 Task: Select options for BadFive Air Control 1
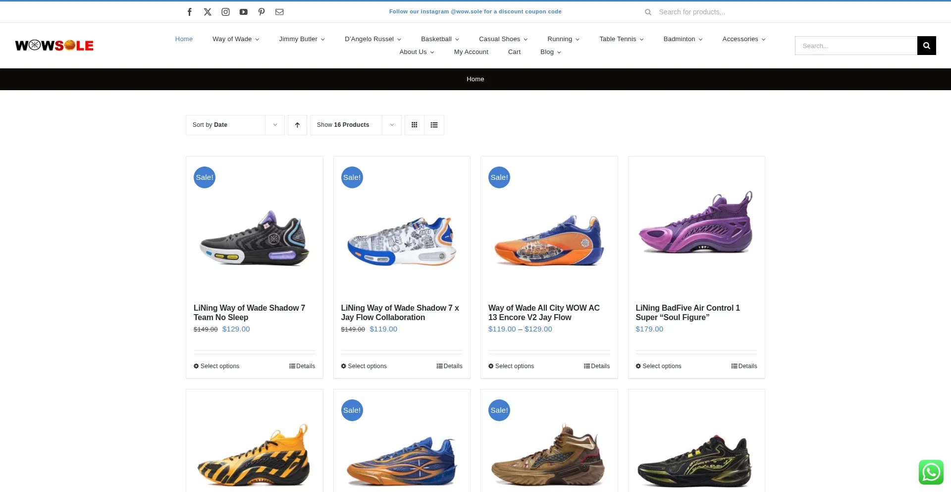658,366
